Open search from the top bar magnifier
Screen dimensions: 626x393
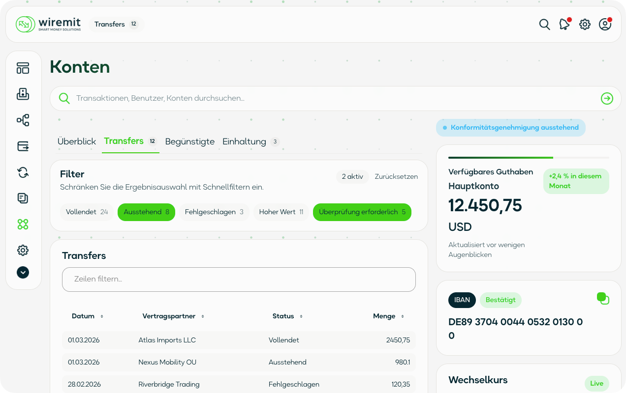click(544, 25)
